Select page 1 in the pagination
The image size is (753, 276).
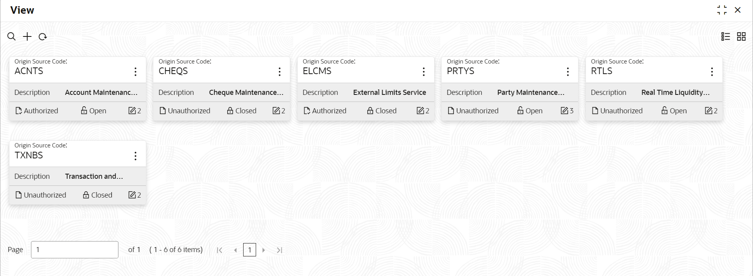[x=249, y=250]
